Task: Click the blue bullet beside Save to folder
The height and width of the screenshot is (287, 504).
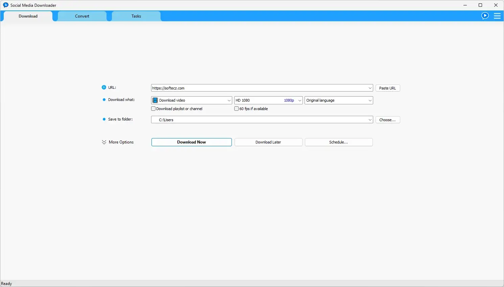Action: click(x=104, y=119)
